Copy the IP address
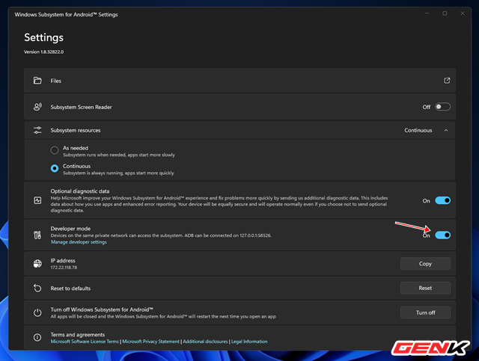This screenshot has width=479, height=361. coord(425,264)
